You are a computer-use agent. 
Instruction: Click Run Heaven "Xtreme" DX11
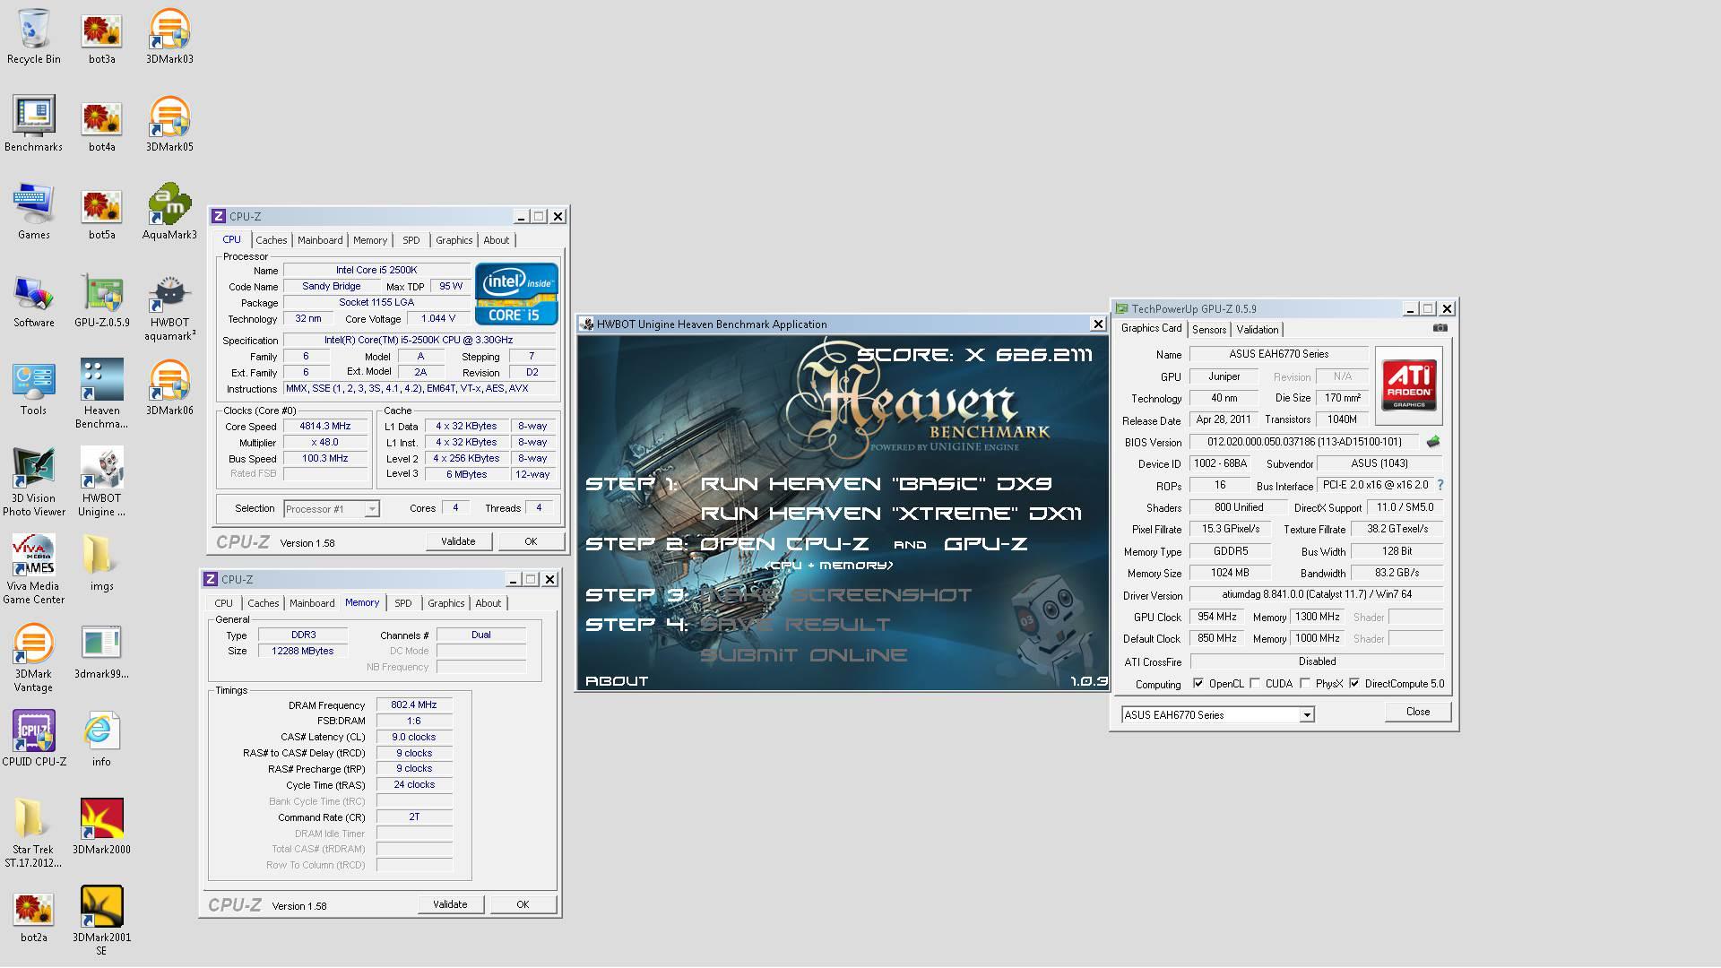pyautogui.click(x=891, y=514)
